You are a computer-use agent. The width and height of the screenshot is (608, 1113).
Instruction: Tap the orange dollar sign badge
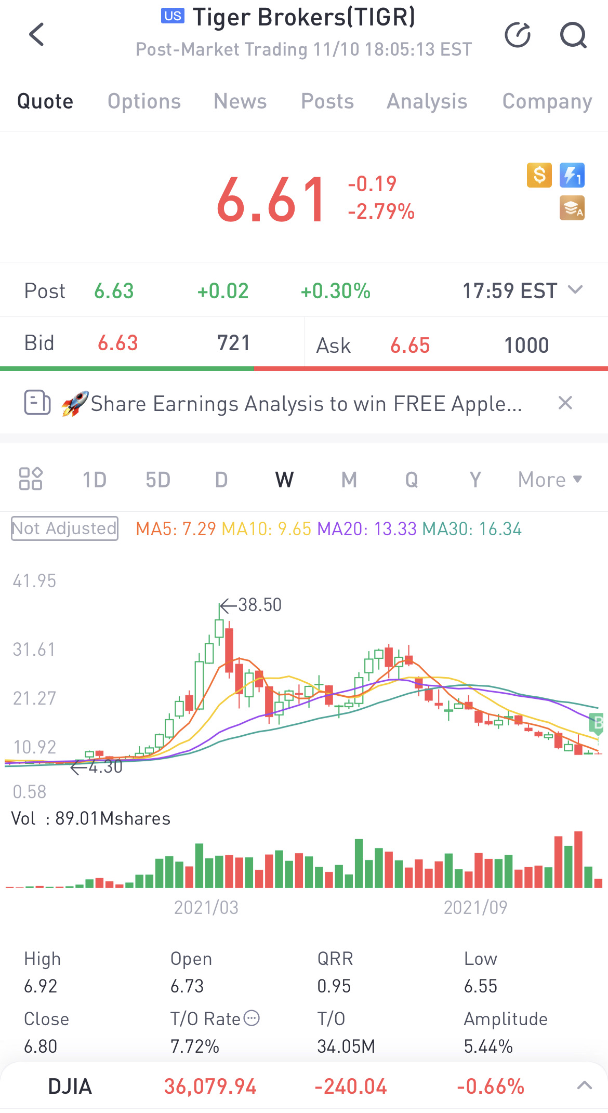pos(539,175)
